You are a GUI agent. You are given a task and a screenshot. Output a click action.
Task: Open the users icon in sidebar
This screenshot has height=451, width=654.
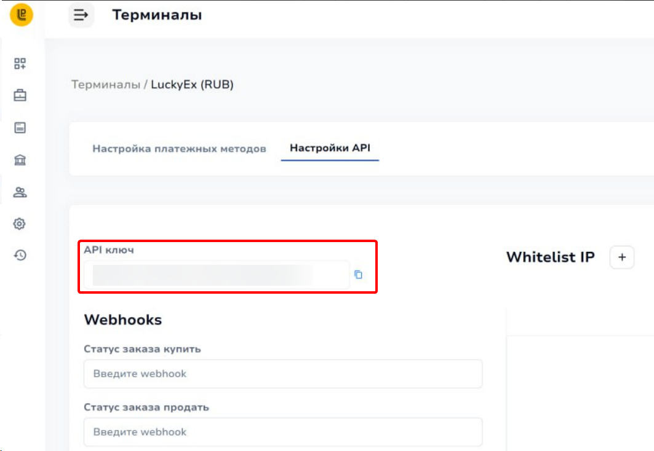pyautogui.click(x=20, y=193)
